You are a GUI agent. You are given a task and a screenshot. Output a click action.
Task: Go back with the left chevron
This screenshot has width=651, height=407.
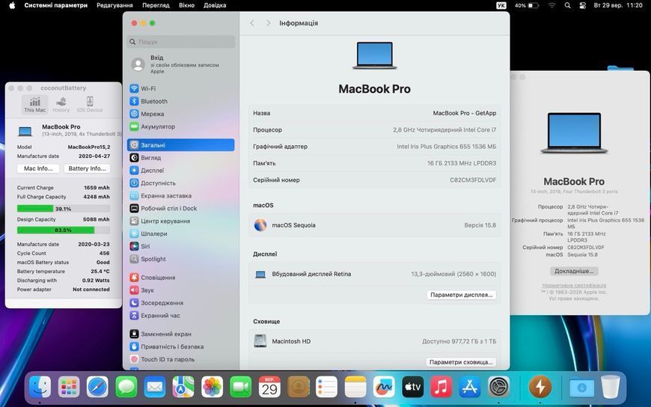click(x=252, y=23)
